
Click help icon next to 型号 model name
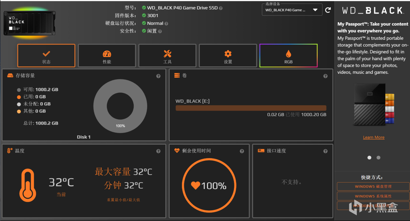[x=221, y=8]
